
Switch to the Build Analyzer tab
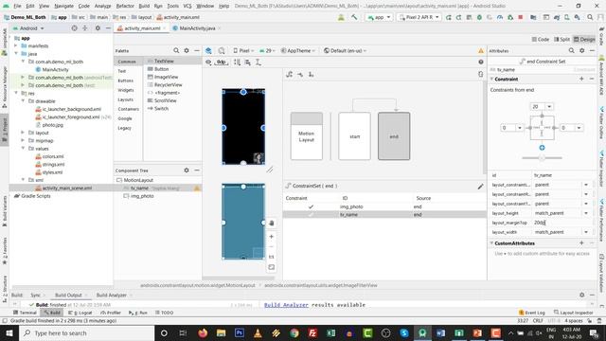[x=112, y=295]
